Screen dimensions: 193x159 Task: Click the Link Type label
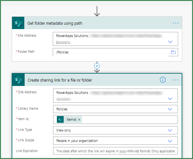click(x=25, y=130)
